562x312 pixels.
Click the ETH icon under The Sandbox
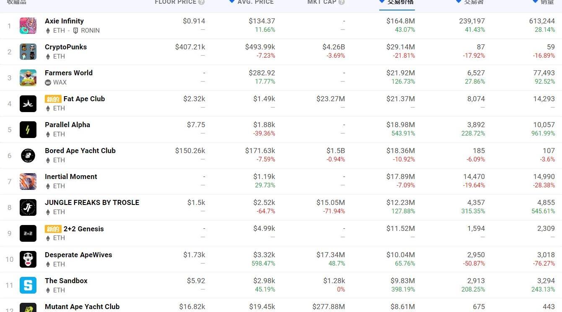point(48,290)
